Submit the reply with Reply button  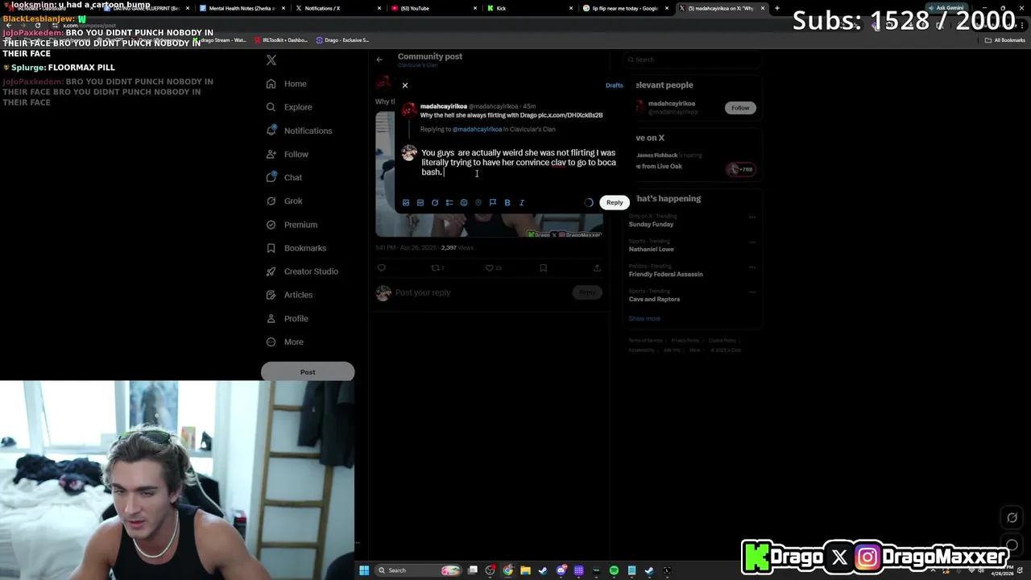tap(615, 203)
